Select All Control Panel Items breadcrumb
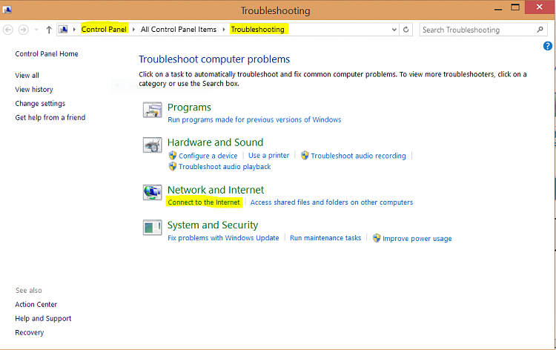556x350 pixels. click(x=179, y=30)
